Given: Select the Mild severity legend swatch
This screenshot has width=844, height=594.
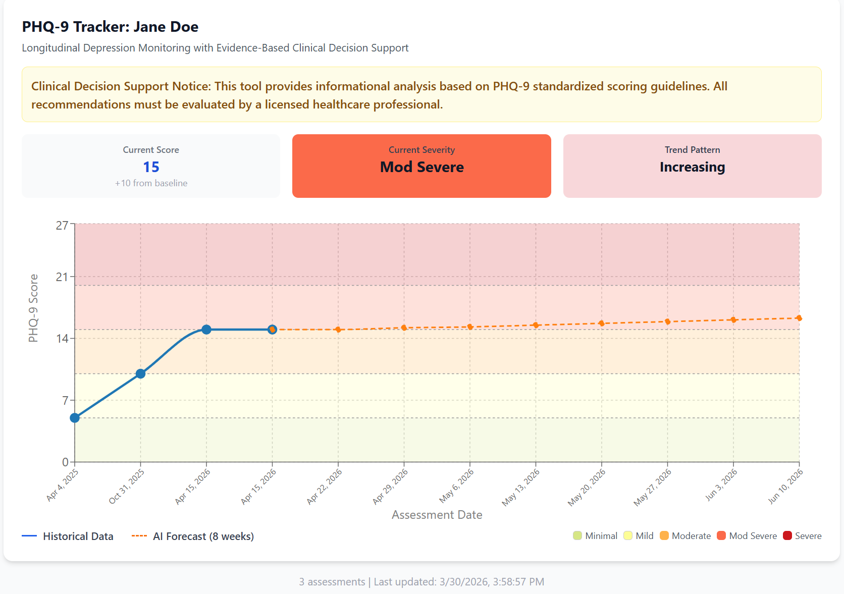Looking at the screenshot, I should pos(627,536).
